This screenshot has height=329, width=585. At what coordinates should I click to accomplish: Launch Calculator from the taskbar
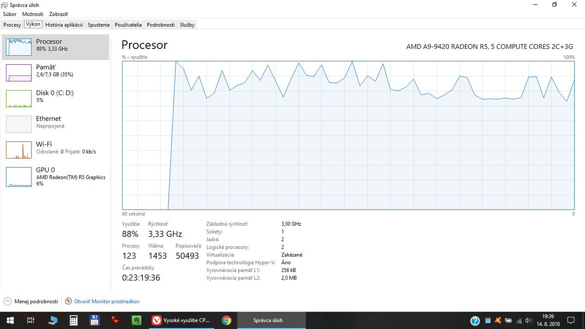(x=73, y=320)
